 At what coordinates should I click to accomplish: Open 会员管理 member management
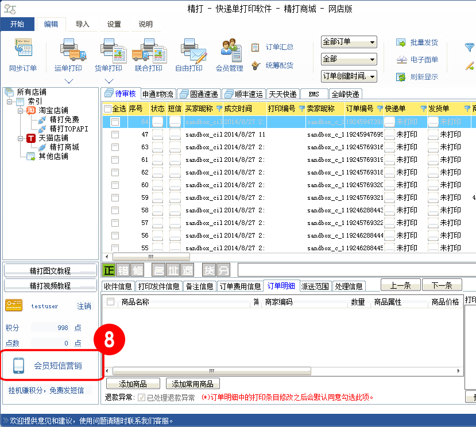coord(229,49)
